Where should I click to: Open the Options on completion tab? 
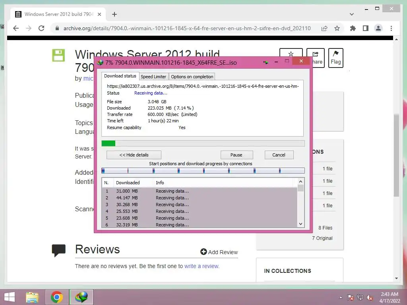192,77
